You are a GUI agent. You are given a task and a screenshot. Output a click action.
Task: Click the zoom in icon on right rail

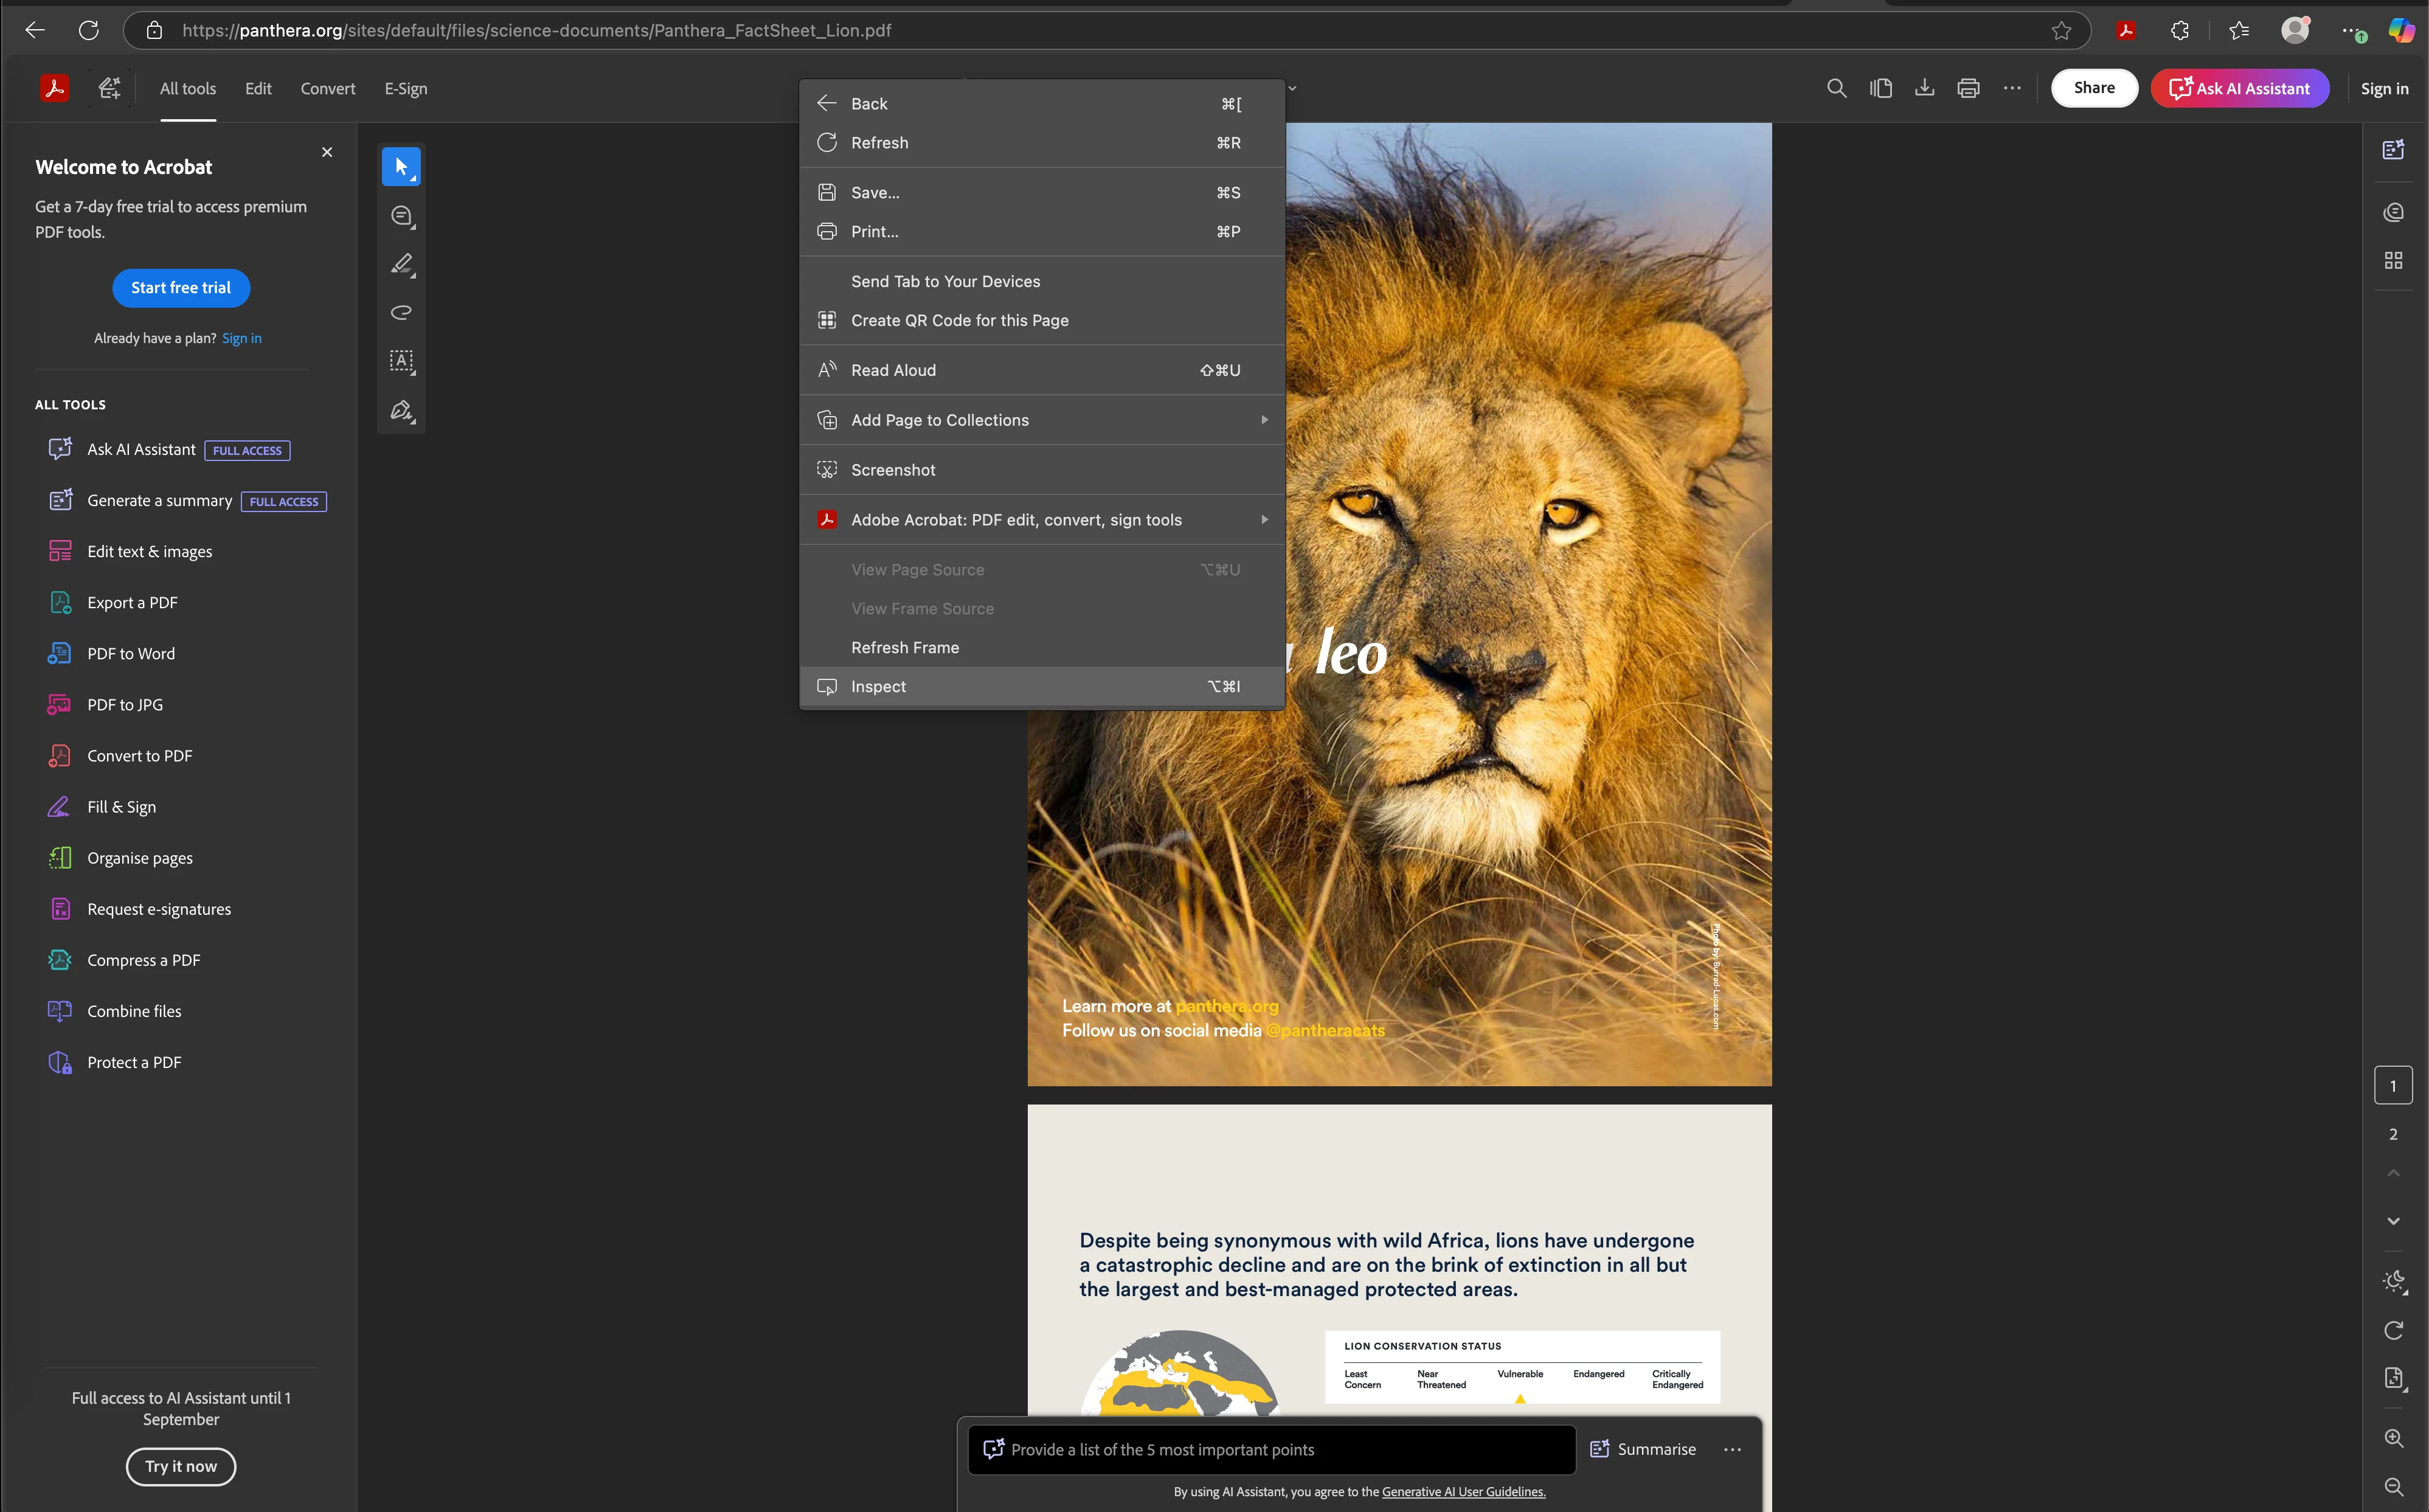click(2393, 1437)
